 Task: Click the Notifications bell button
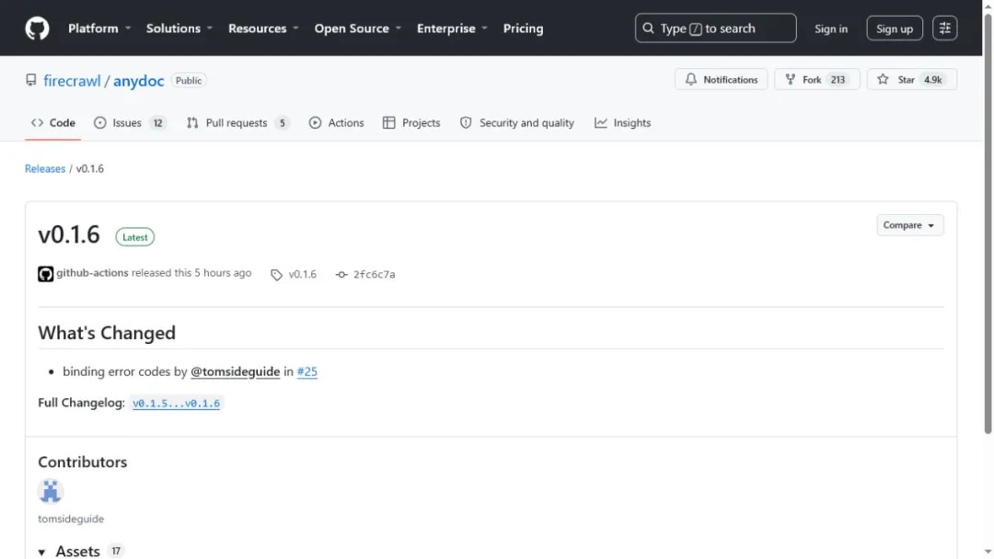[721, 79]
